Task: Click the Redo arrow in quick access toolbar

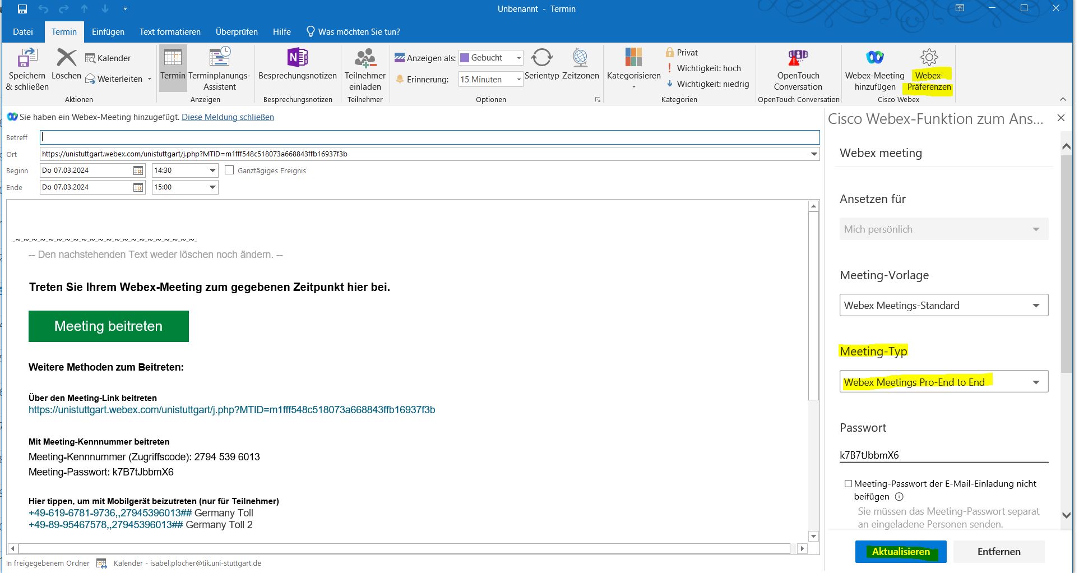Action: point(64,9)
